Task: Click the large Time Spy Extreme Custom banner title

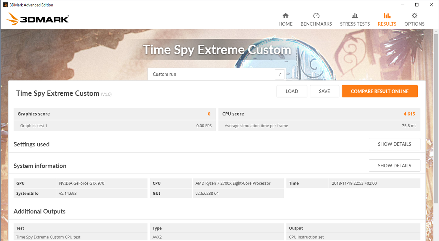Action: [217, 50]
